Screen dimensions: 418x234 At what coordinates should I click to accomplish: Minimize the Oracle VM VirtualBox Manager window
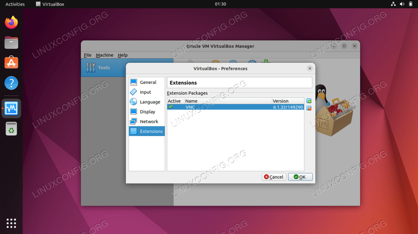click(x=334, y=46)
